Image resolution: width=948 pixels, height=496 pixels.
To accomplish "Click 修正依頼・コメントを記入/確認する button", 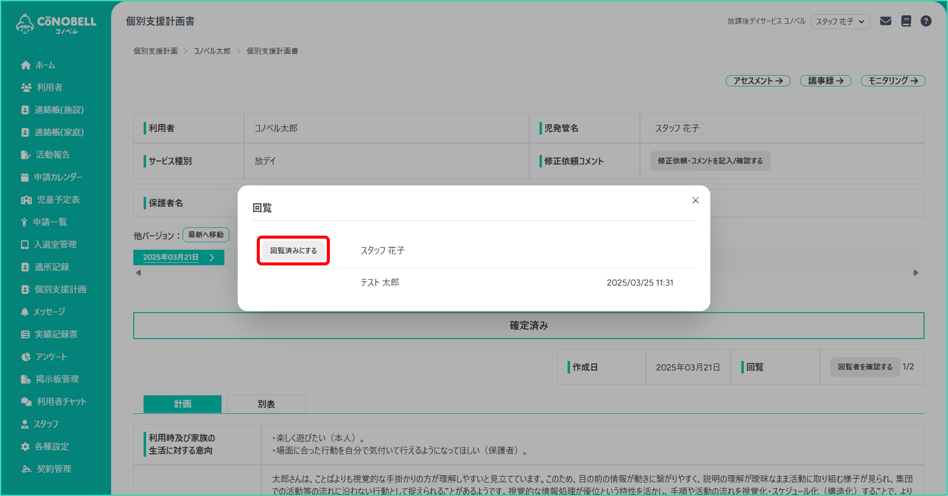I will [710, 161].
